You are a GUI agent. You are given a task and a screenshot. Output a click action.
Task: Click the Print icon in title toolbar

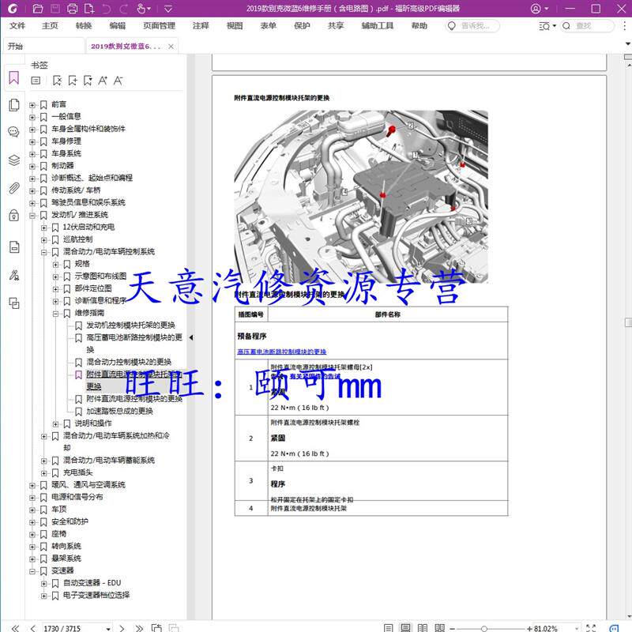coord(73,9)
